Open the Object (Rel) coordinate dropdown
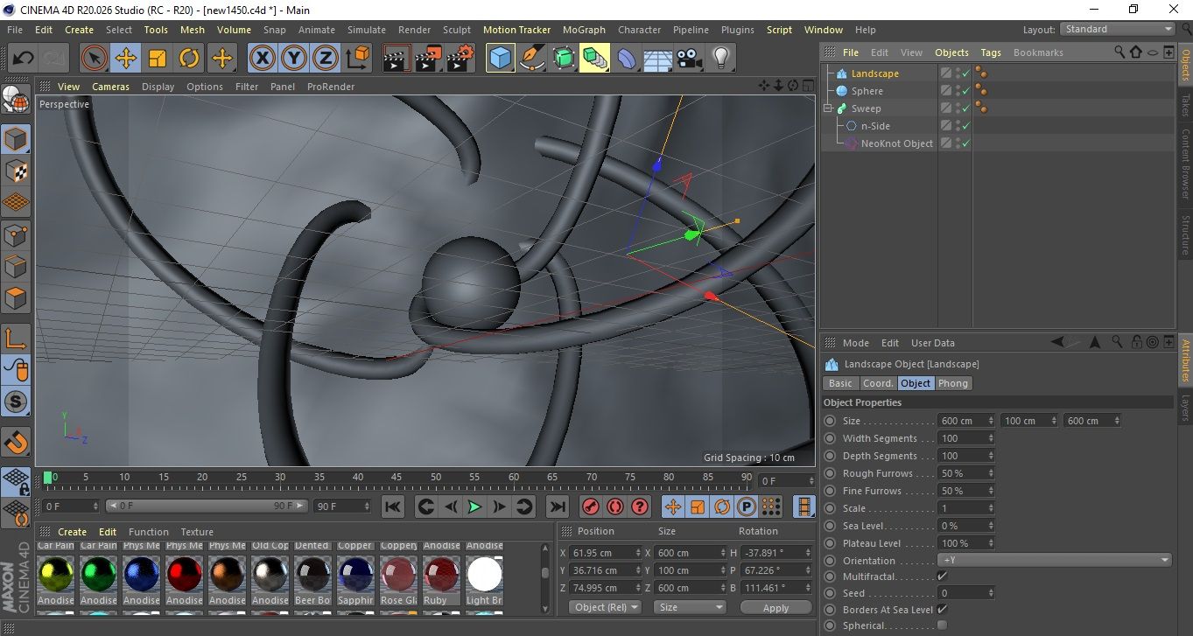The height and width of the screenshot is (636, 1193). [605, 607]
